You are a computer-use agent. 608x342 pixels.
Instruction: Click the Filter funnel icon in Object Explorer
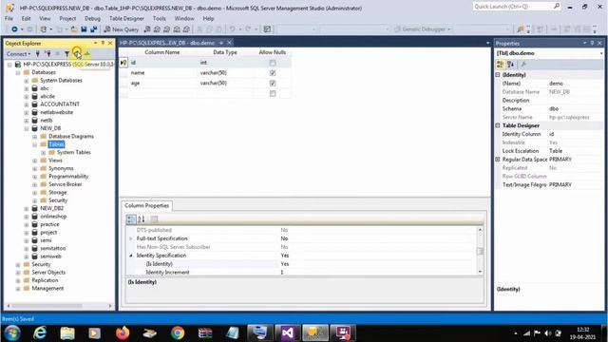pyautogui.click(x=66, y=54)
